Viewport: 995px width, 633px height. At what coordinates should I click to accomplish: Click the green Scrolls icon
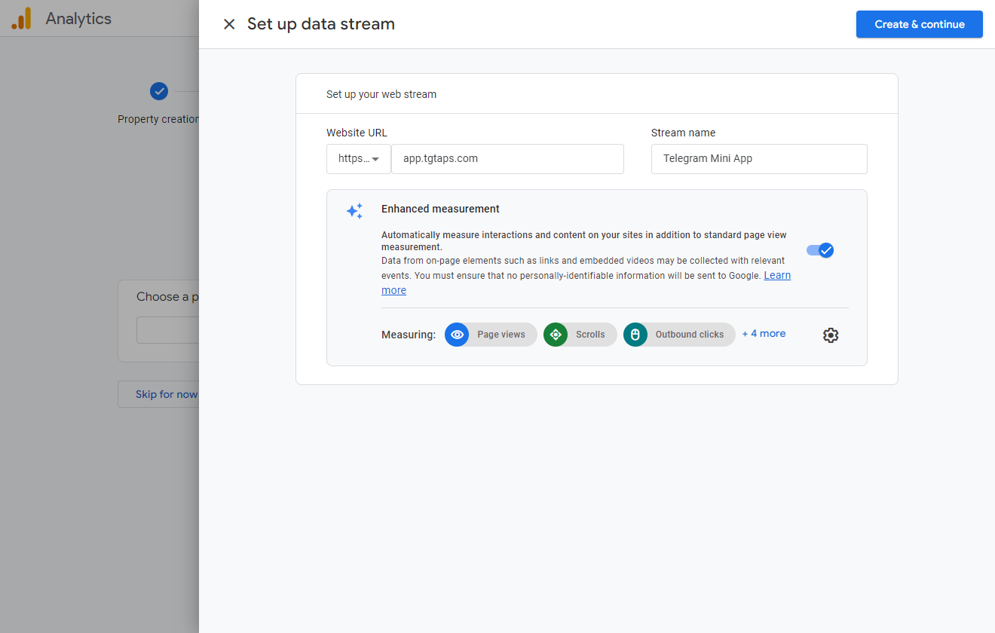click(556, 335)
